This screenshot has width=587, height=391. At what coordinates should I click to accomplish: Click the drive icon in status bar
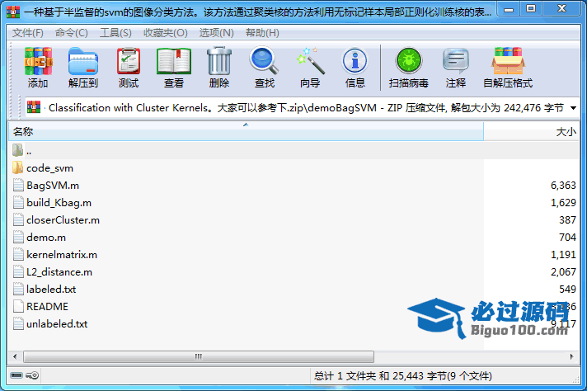pyautogui.click(x=16, y=375)
